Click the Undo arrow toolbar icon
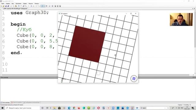This screenshot has width=196, height=110. click(x=19, y=6)
